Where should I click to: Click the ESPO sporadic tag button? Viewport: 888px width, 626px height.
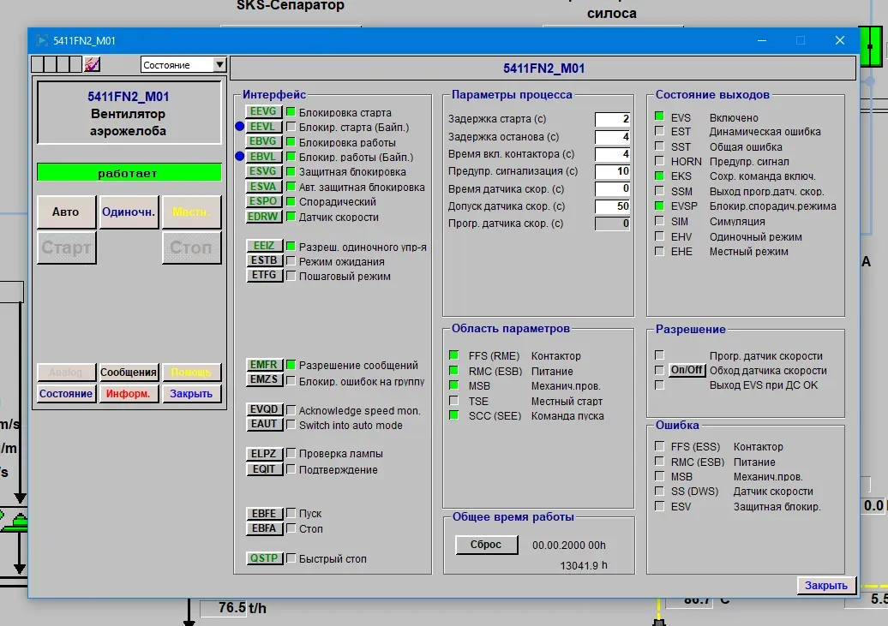(x=263, y=201)
